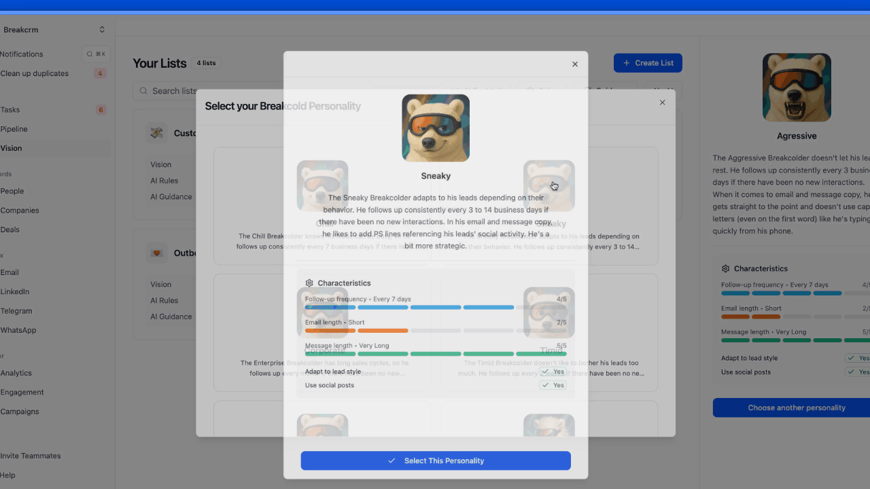Click the Message length green bar in Sneaky dialog

click(x=436, y=354)
